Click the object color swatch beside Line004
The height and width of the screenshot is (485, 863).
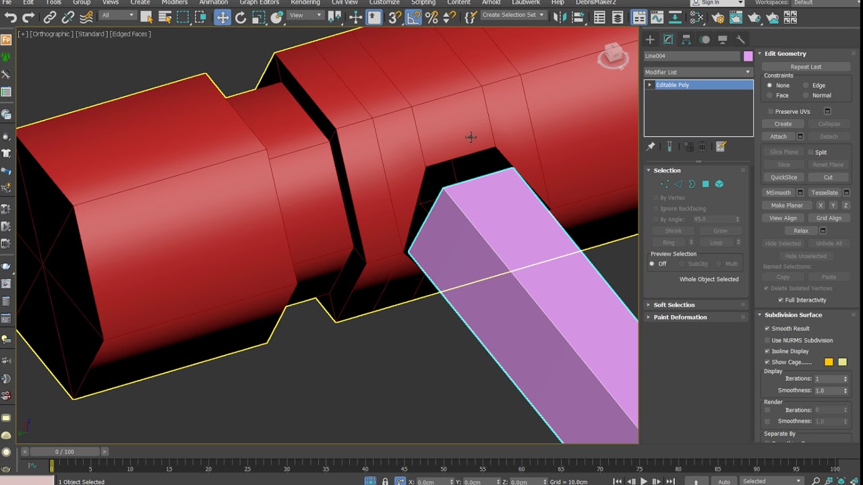[748, 57]
